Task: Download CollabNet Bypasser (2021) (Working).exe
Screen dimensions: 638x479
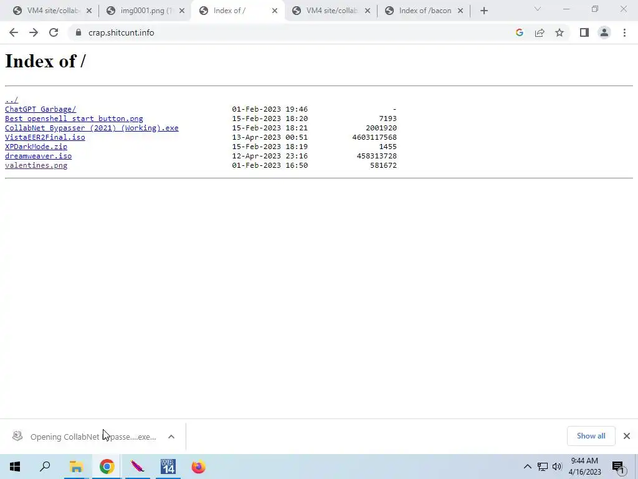Action: point(92,128)
